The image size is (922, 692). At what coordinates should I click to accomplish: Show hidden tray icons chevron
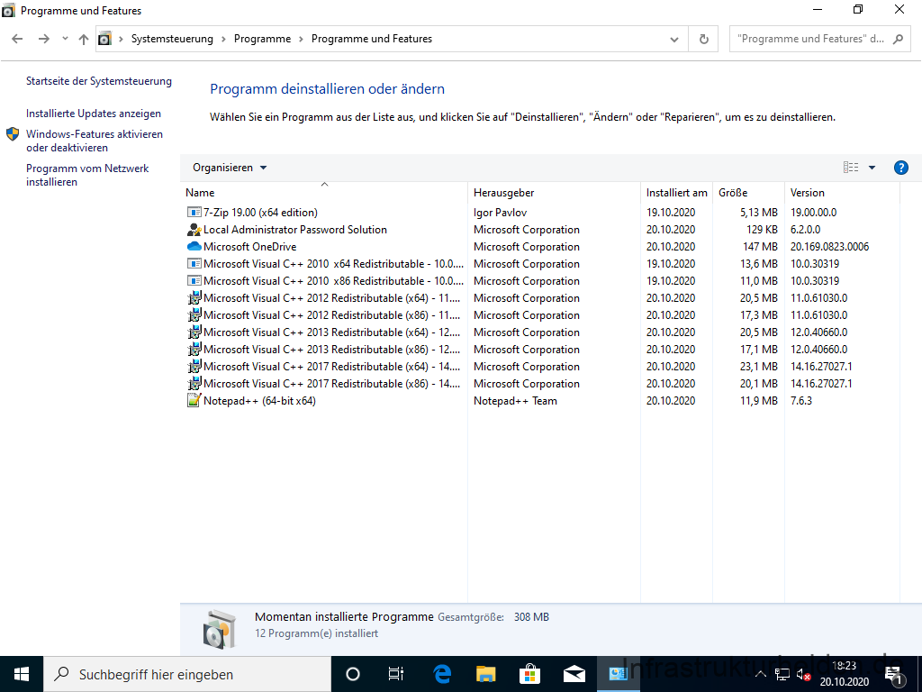[x=760, y=675]
